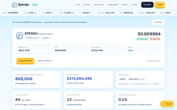Click the ticker PRICE $0.009884 value

(x=13, y=13)
